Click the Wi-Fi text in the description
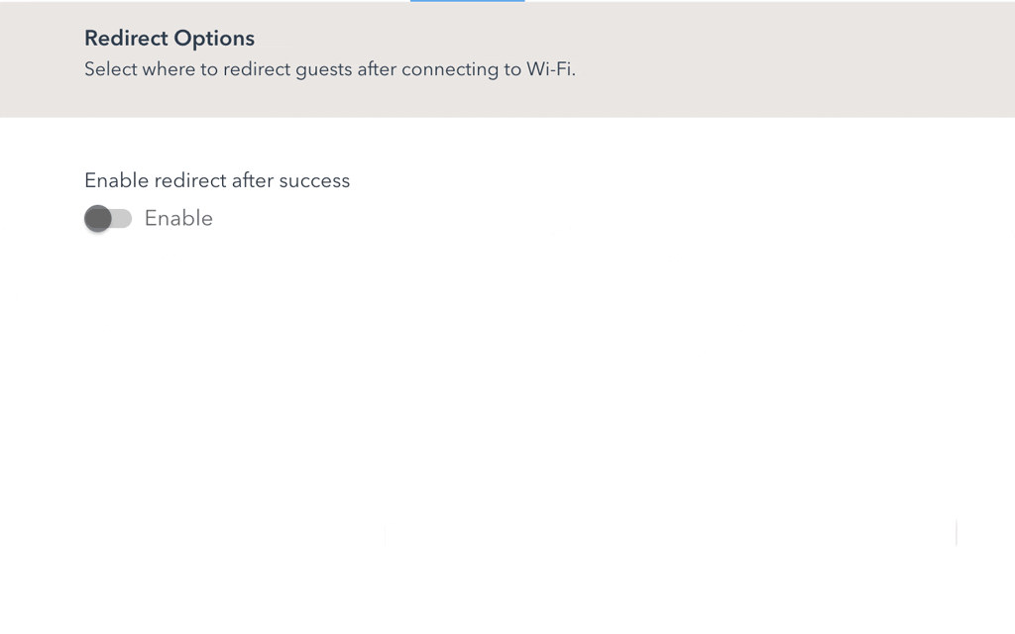This screenshot has height=634, width=1015. click(550, 69)
